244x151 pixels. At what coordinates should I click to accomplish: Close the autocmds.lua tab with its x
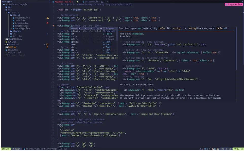(x=107, y=2)
